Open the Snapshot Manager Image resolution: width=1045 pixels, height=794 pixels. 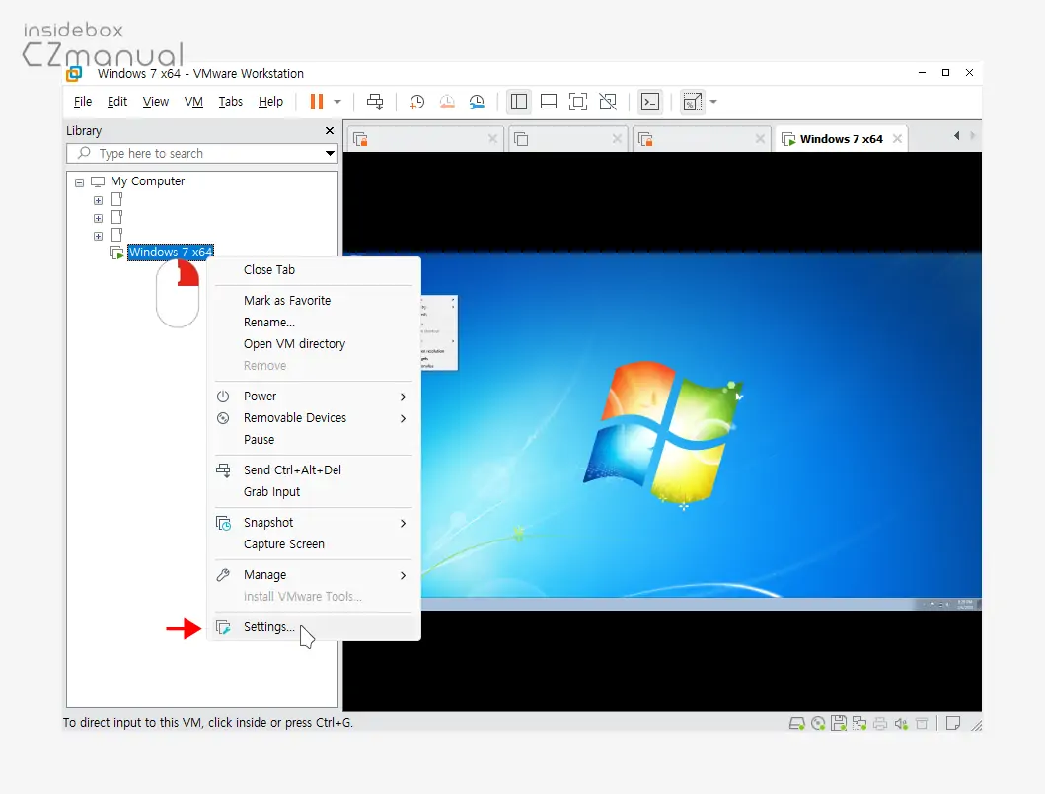tap(477, 102)
